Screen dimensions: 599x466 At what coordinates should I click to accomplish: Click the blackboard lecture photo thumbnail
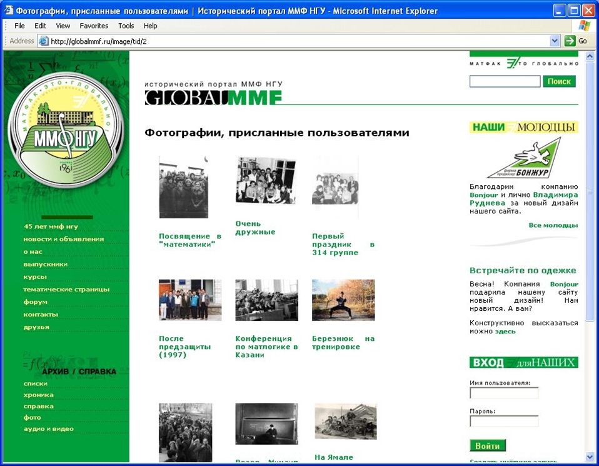[266, 424]
